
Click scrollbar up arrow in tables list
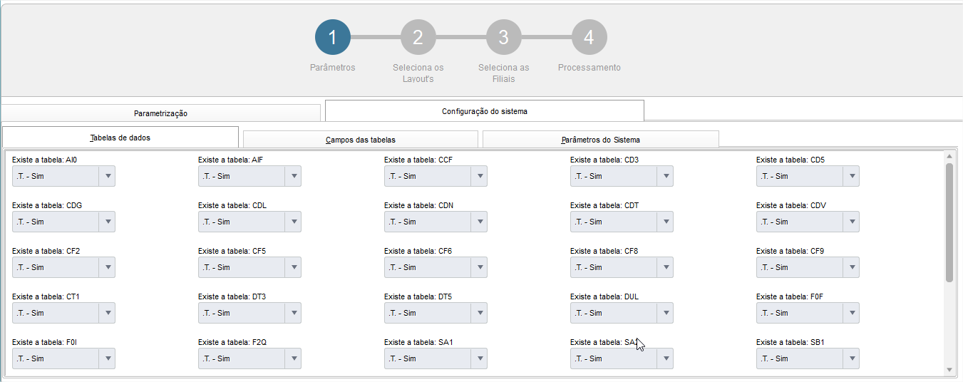tap(949, 156)
